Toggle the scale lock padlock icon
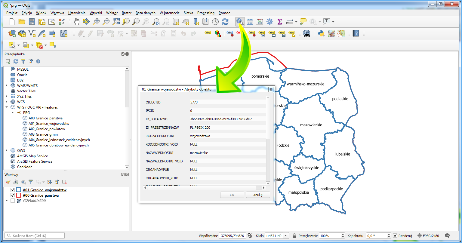Image resolution: width=462 pixels, height=243 pixels. [x=294, y=236]
